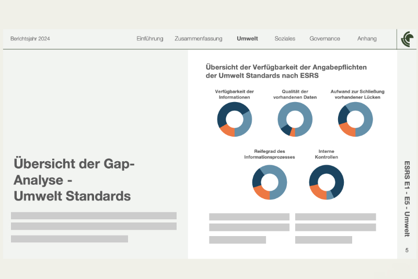
Task: Click the Übersicht der Verfügbarkeit der Angabepflichten title
Action: 286,71
